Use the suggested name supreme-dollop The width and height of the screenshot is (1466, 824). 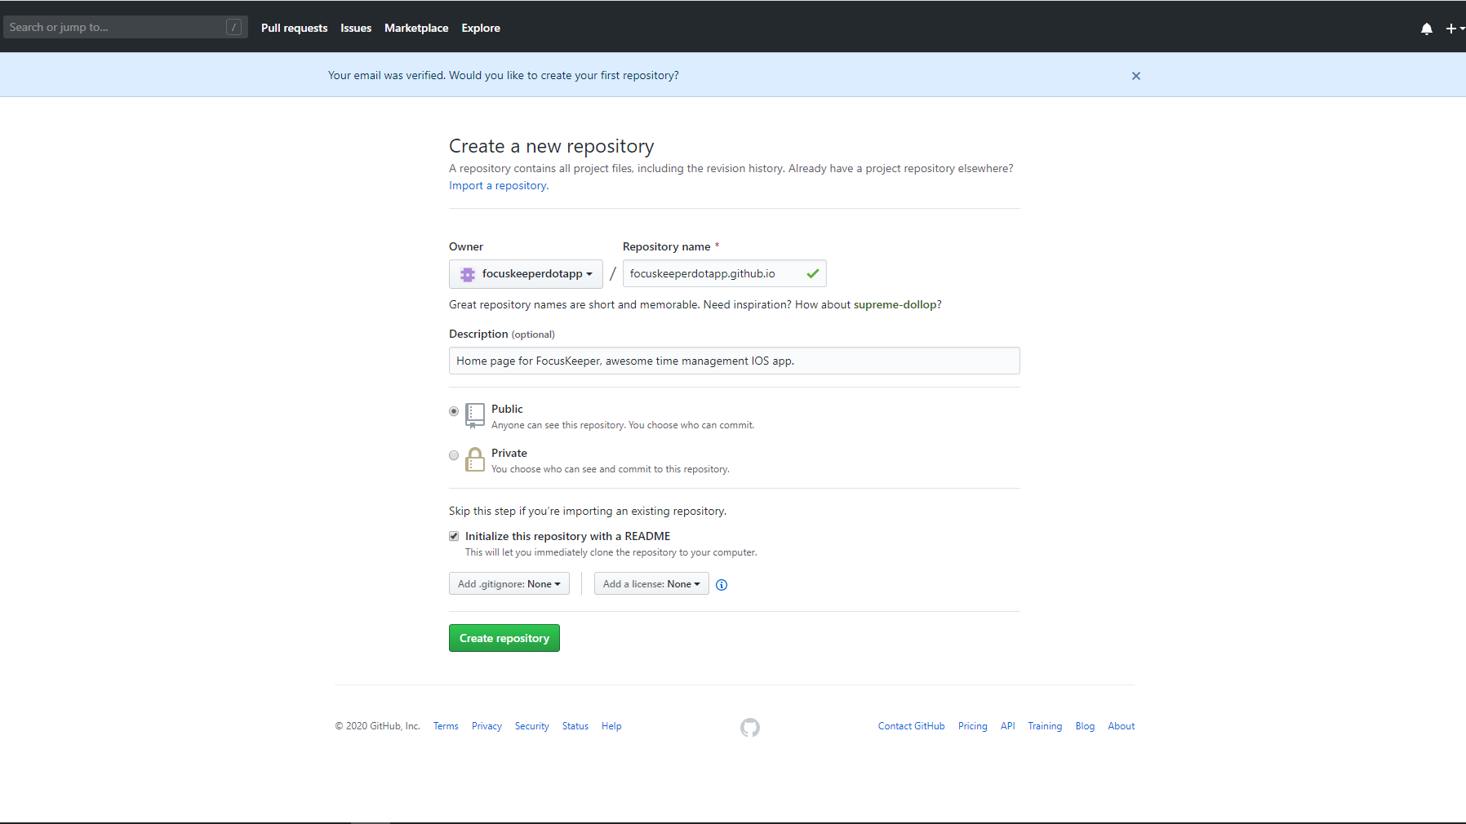(895, 304)
